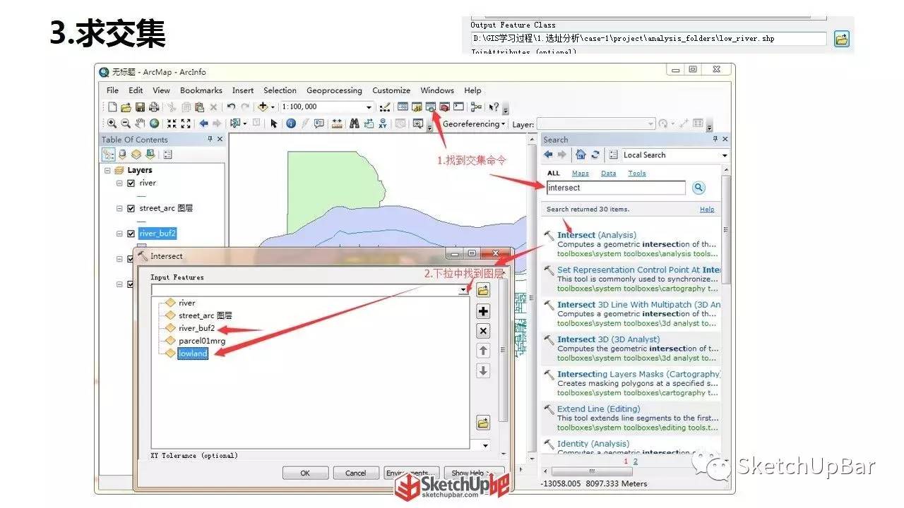Browse for Input Features folder icon
This screenshot has height=508, width=904.
pos(483,290)
